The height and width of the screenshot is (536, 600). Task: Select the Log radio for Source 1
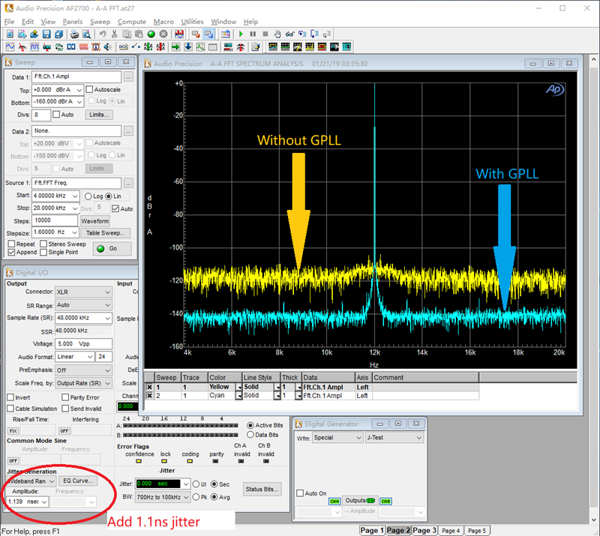pos(88,196)
